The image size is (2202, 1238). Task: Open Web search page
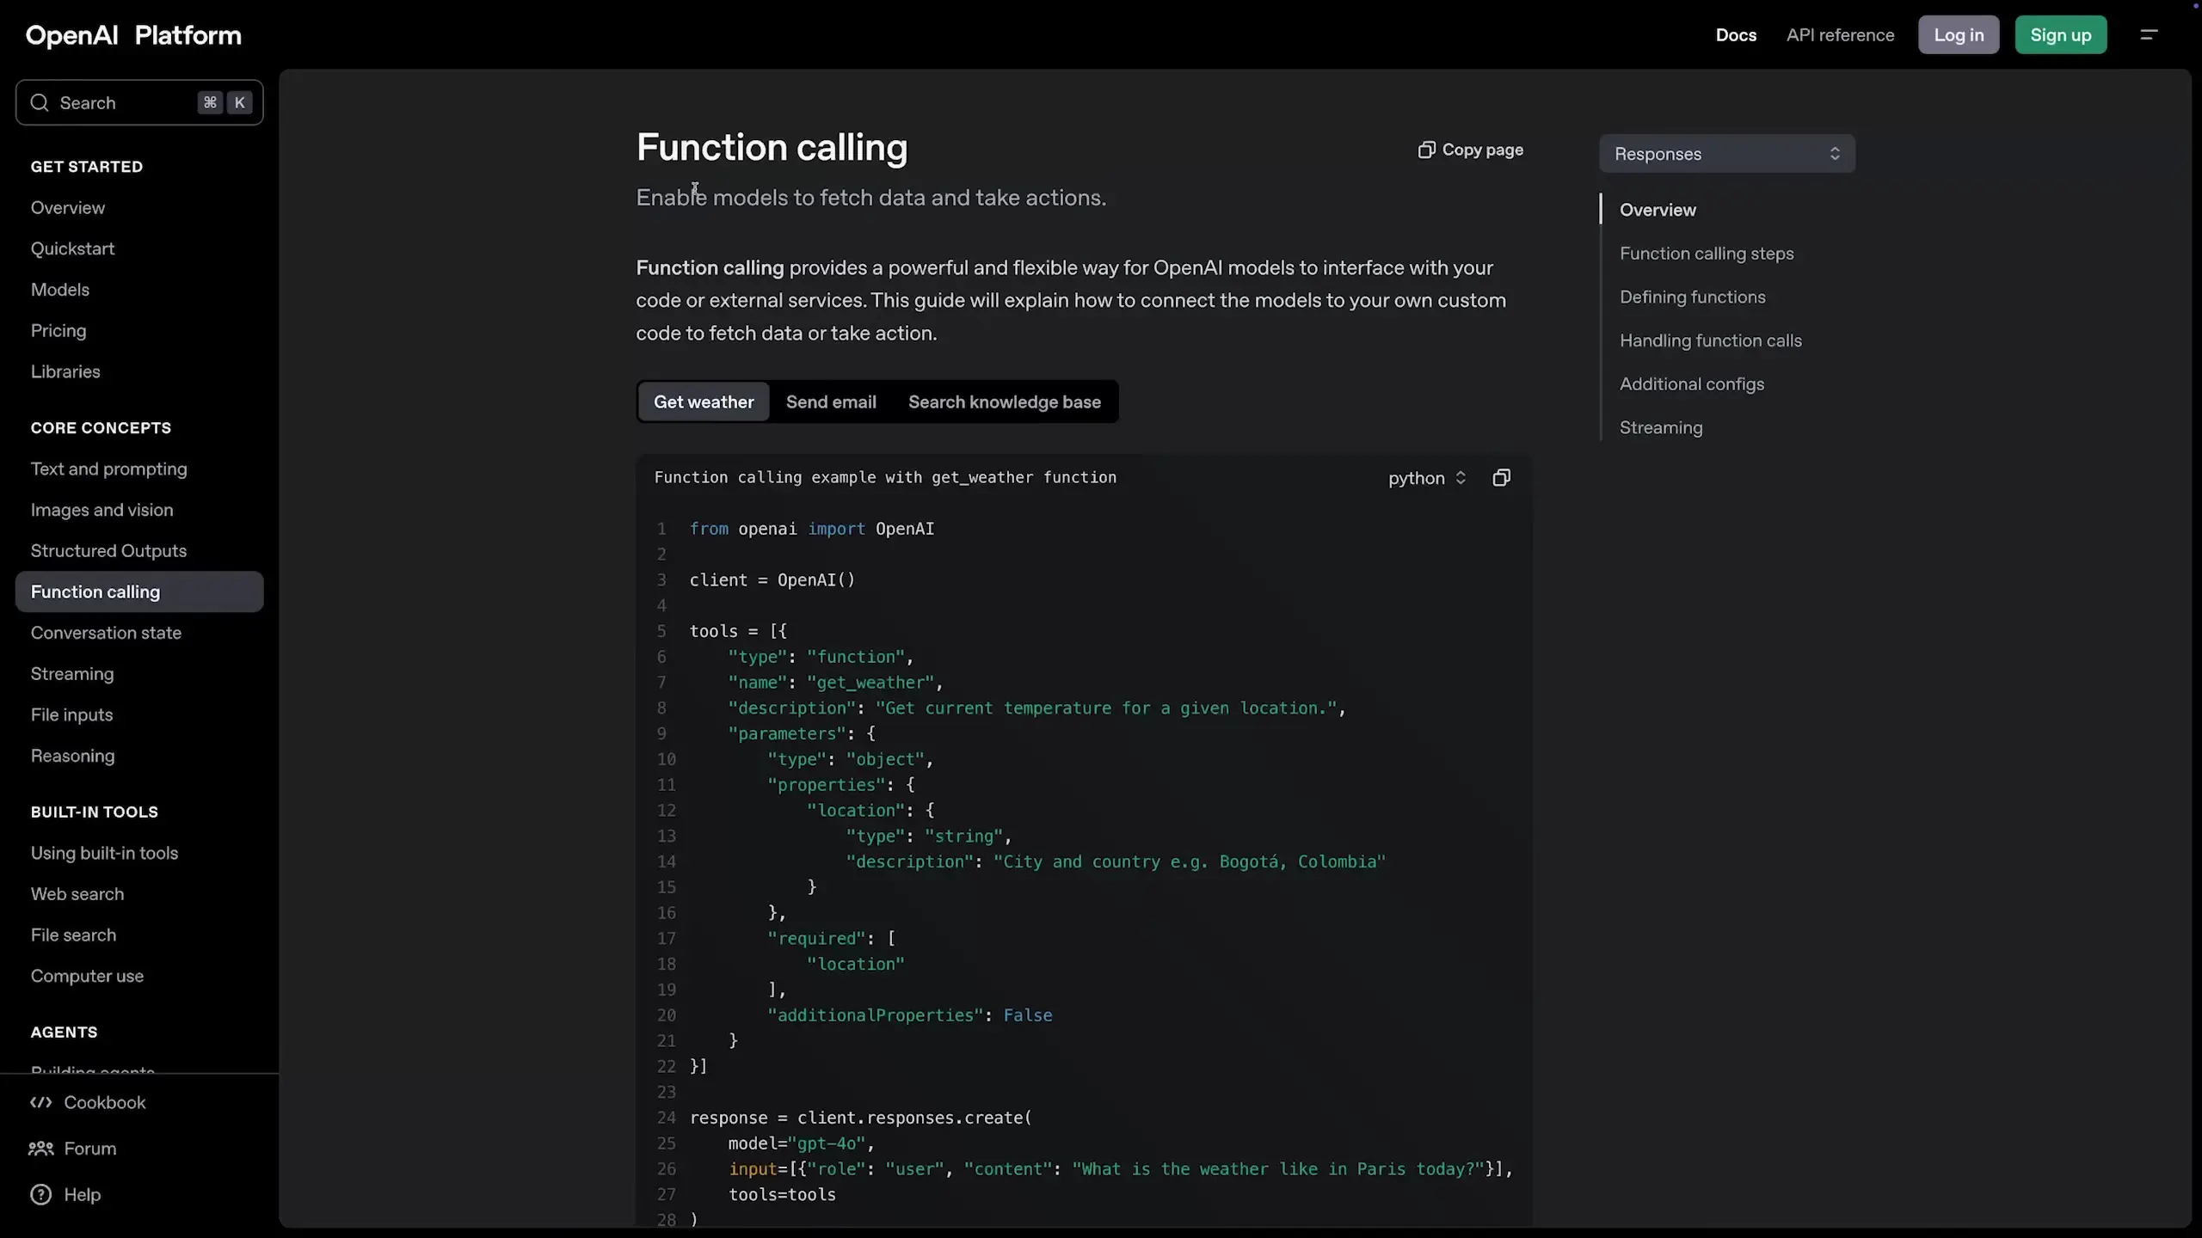coord(77,894)
